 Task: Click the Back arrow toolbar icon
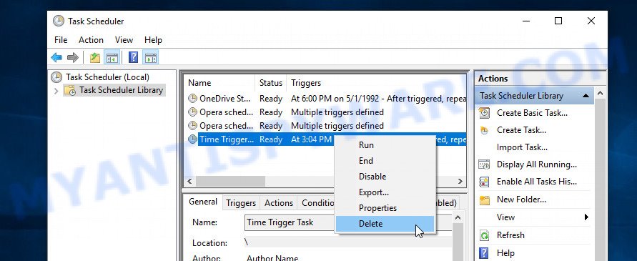(56, 58)
